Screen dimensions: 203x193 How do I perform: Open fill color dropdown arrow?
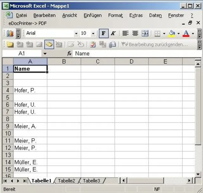coord(179,34)
